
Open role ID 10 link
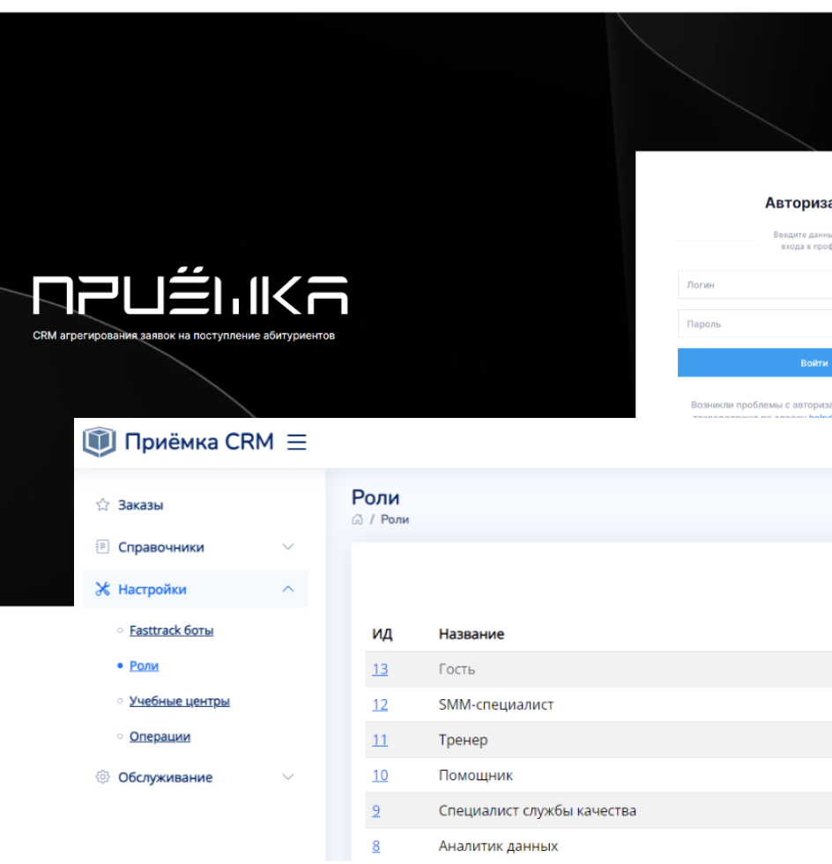click(380, 775)
